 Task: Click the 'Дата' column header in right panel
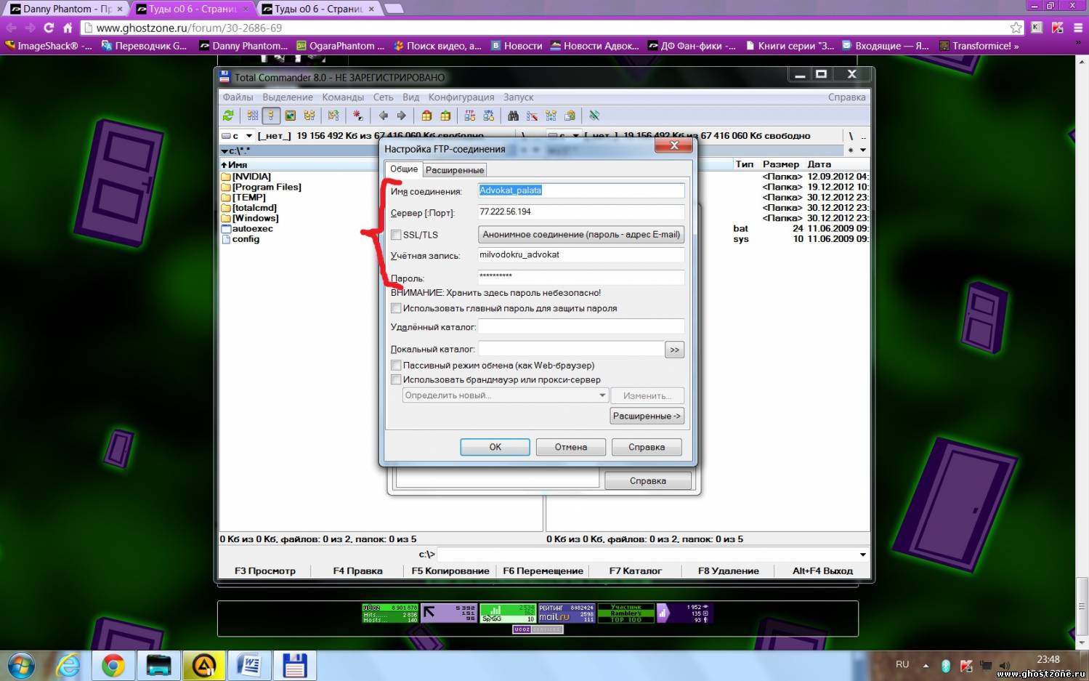(x=819, y=164)
